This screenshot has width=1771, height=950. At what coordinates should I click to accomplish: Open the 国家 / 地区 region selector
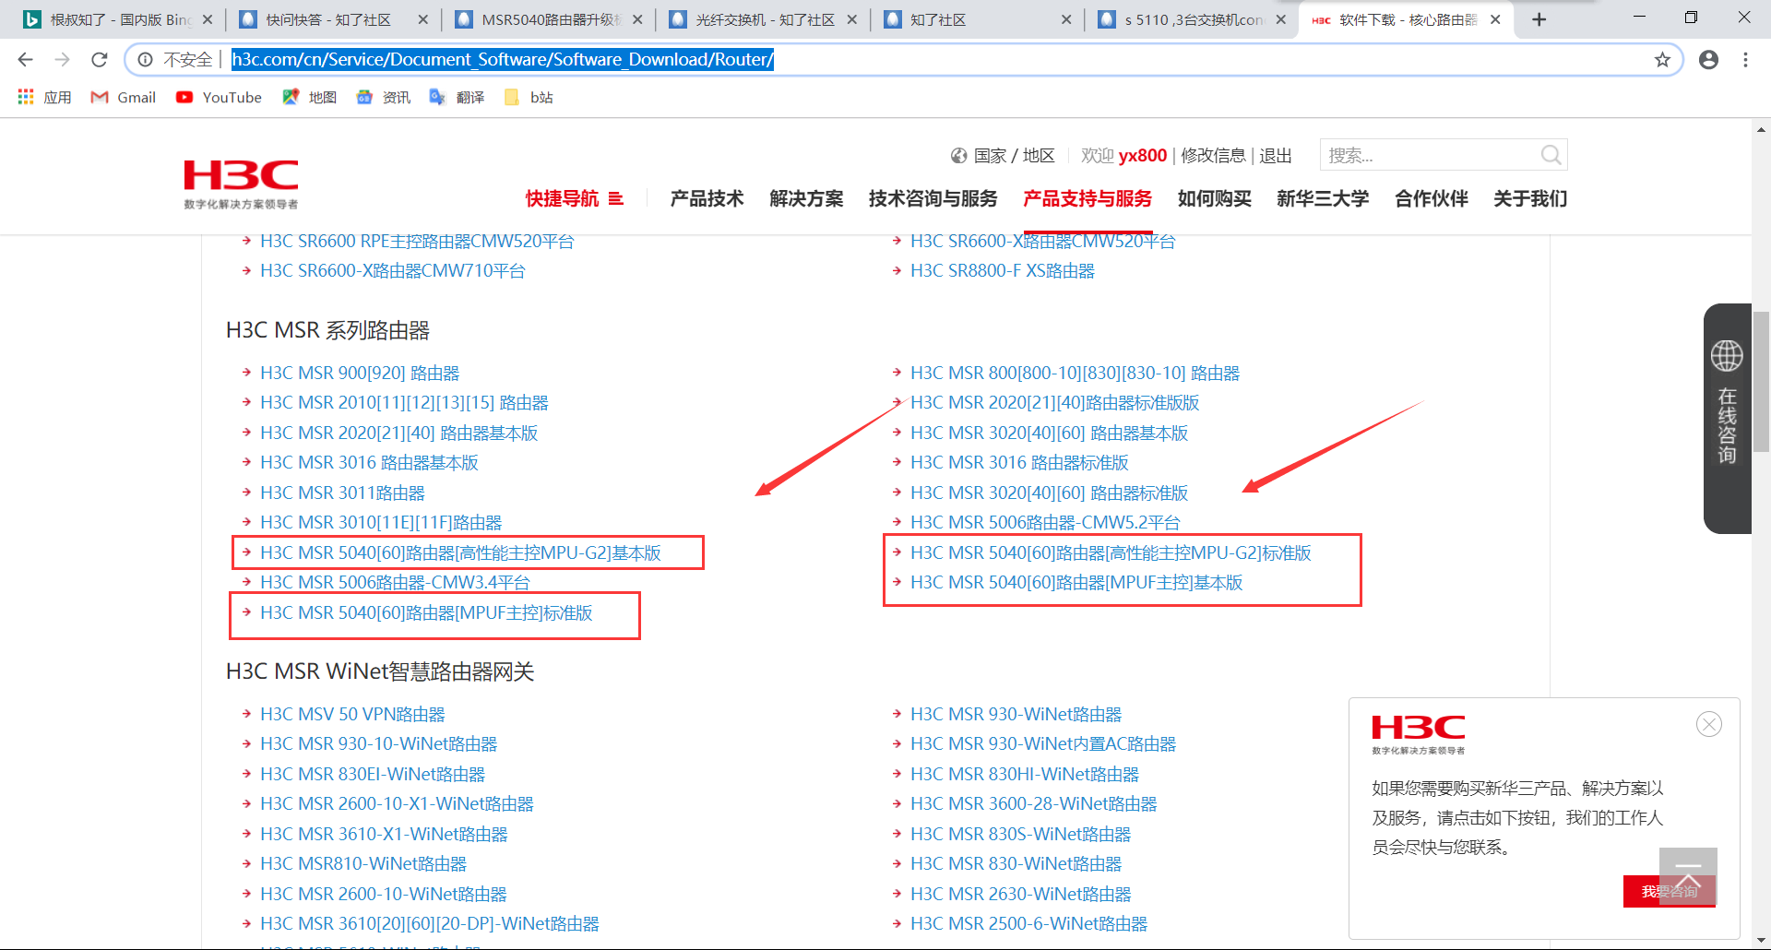1003,156
